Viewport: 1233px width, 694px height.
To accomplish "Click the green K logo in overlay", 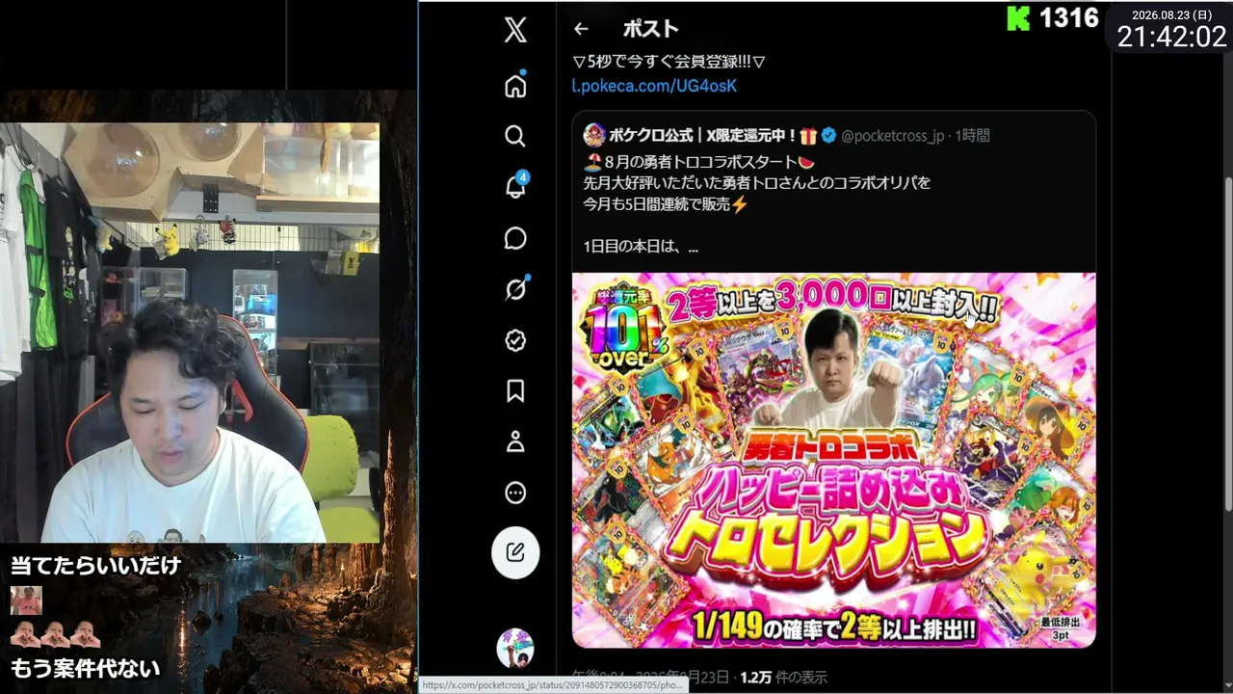I will click(x=1018, y=18).
